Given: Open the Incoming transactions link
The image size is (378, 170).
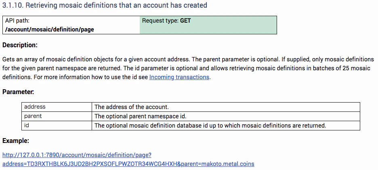Looking at the screenshot, I should point(179,78).
